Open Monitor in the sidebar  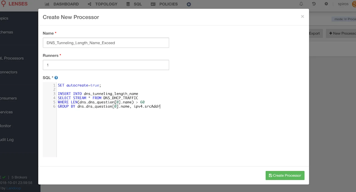pyautogui.click(x=6, y=126)
